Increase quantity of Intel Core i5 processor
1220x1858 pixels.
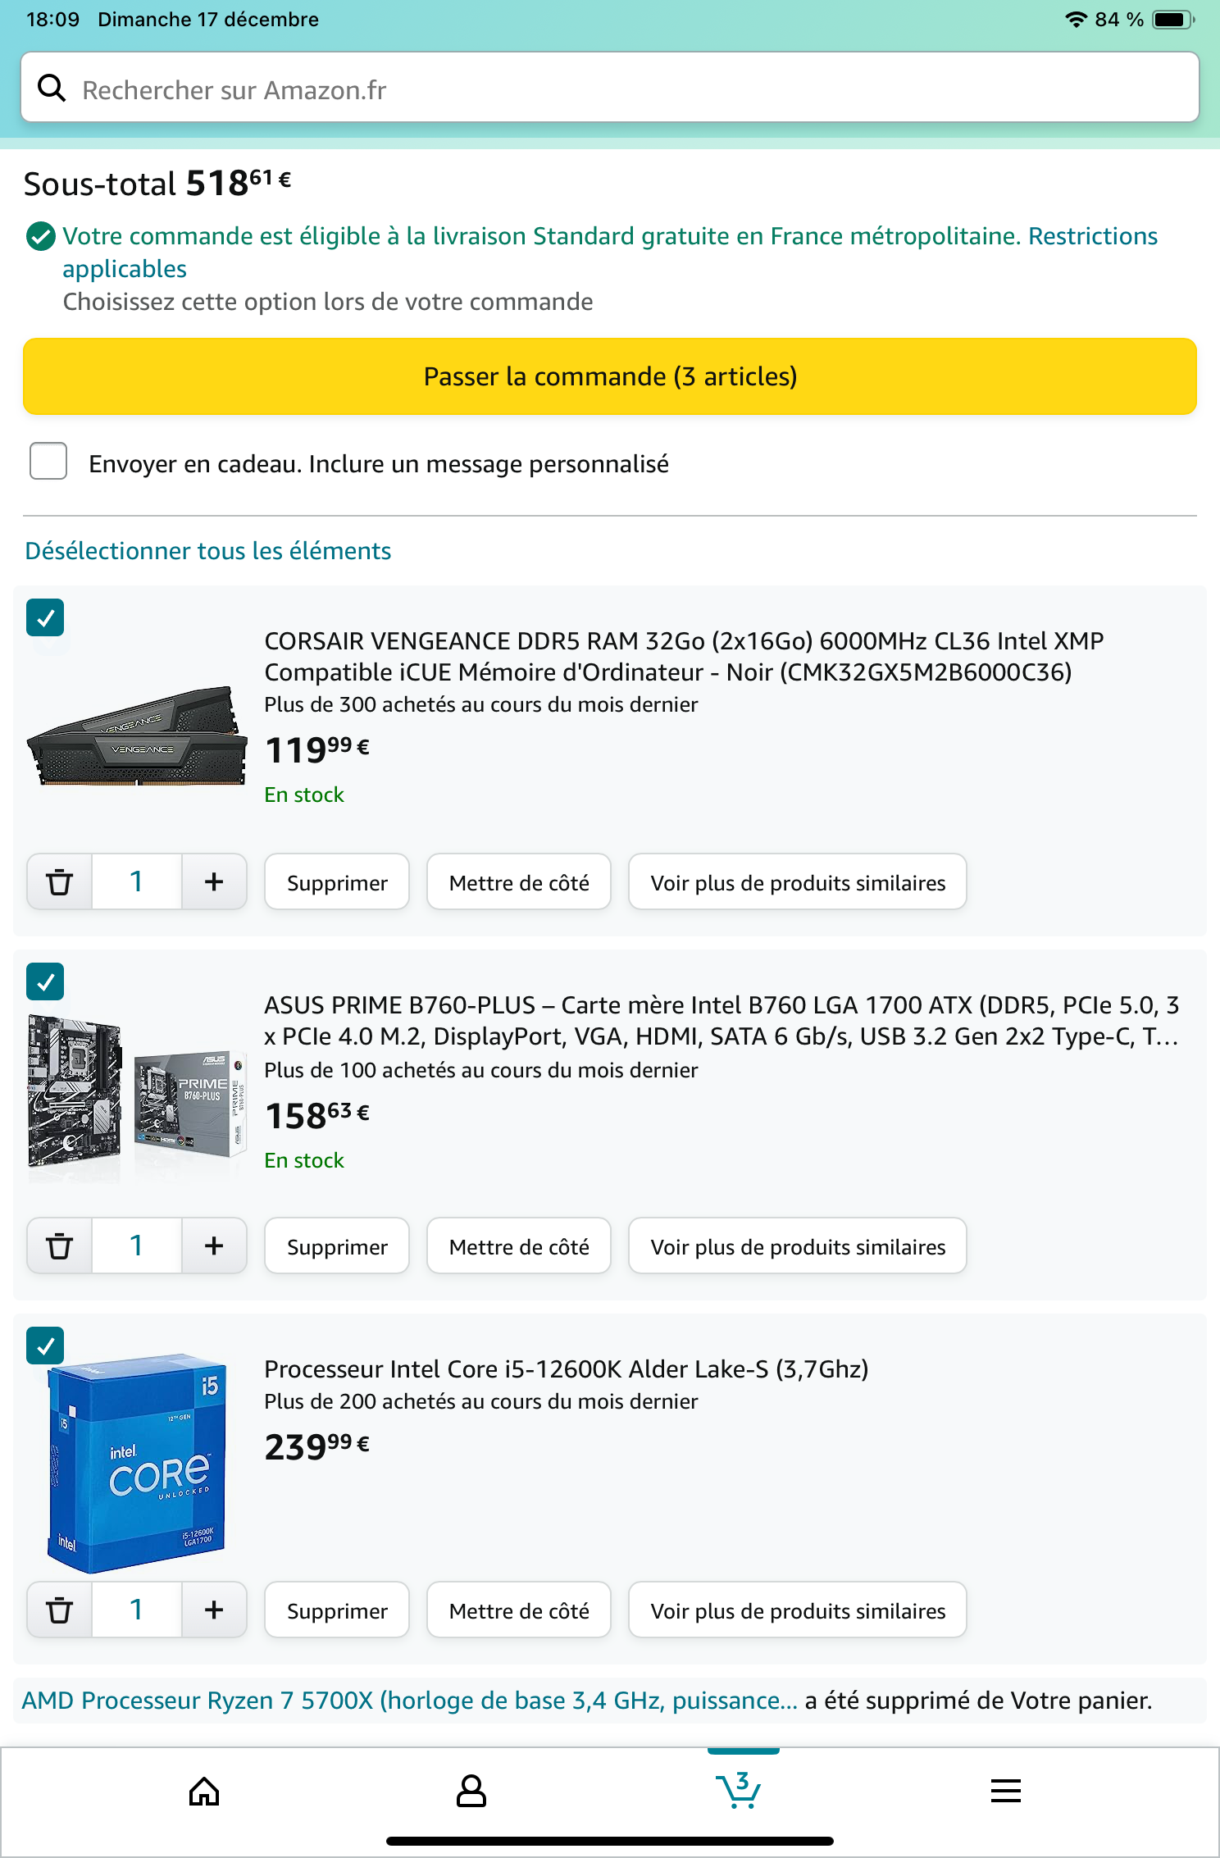click(214, 1610)
